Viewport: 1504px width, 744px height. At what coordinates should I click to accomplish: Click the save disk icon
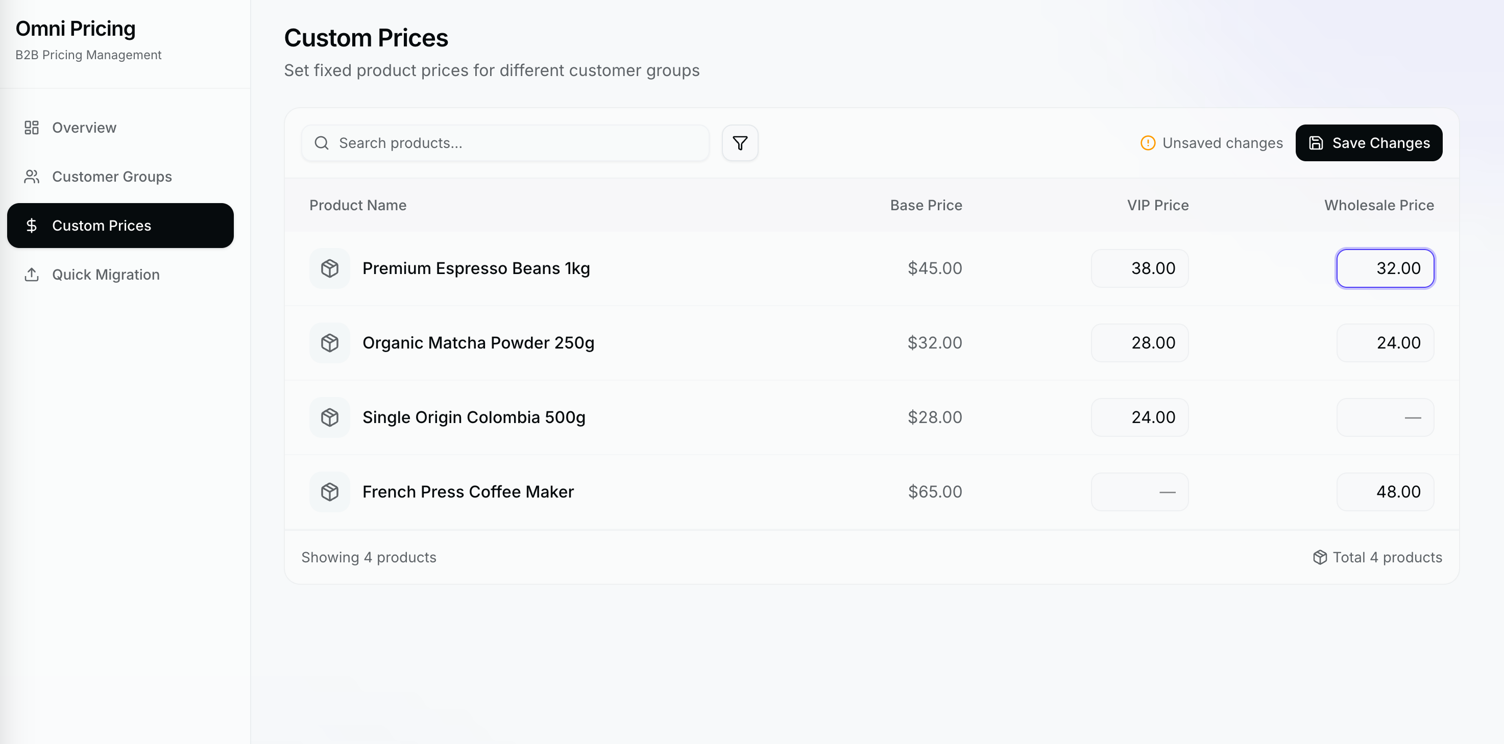[x=1316, y=143]
